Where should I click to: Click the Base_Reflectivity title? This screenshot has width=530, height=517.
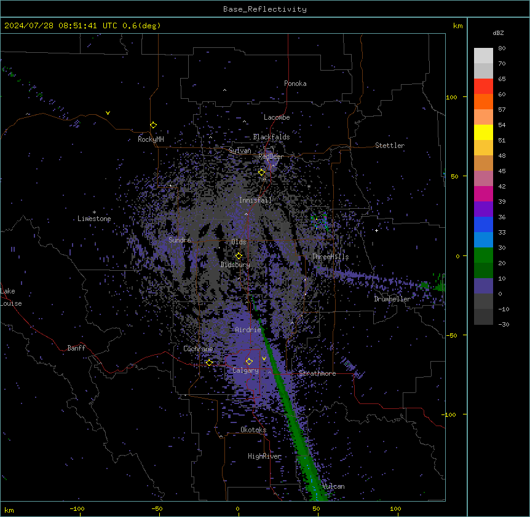tap(265, 9)
